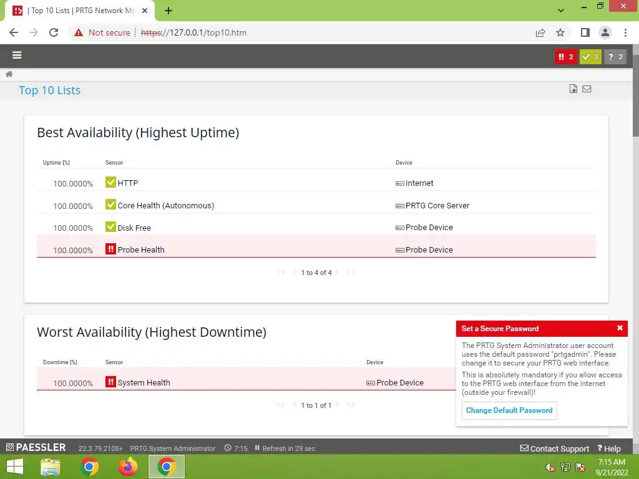Sort Worst Availability by Downtime [%] column
Screen dimensions: 639x479
60,362
